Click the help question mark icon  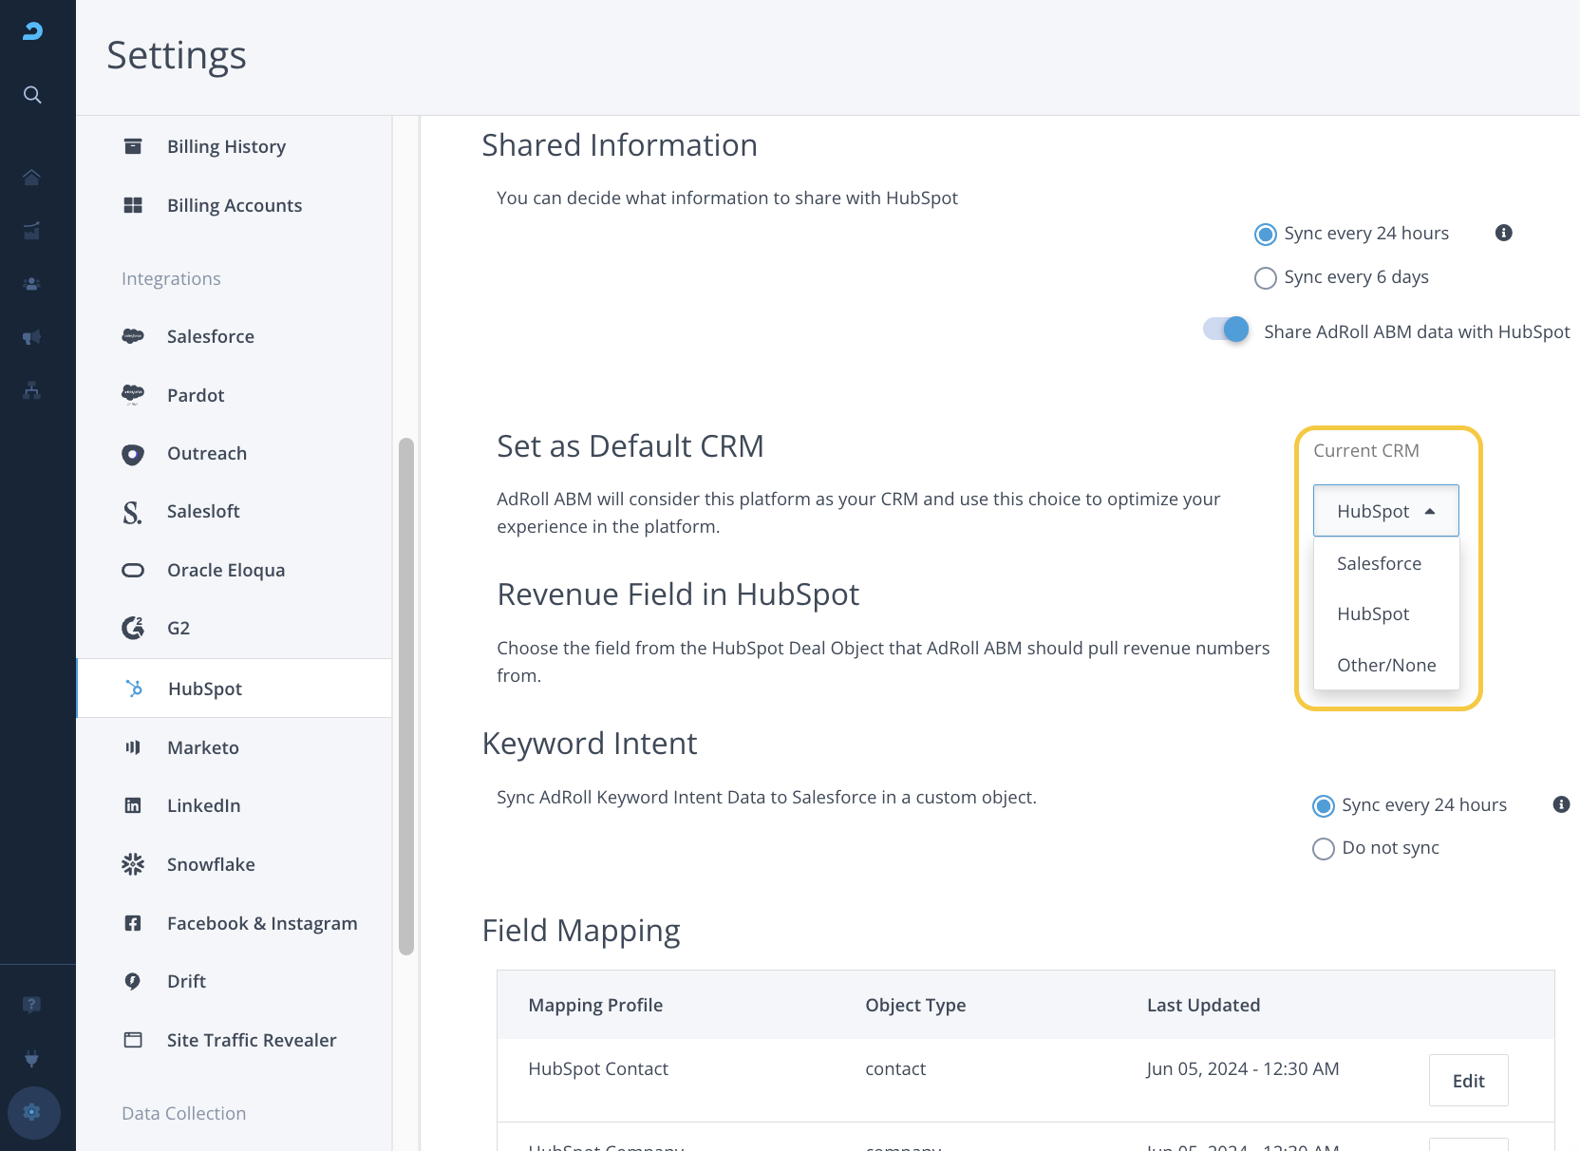click(32, 1005)
